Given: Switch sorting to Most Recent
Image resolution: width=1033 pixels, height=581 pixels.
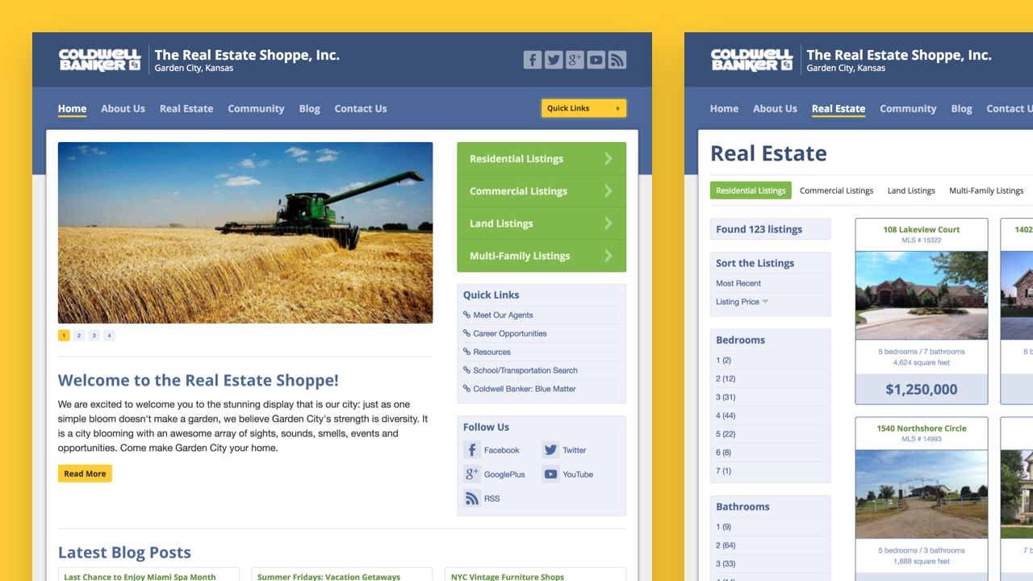Looking at the screenshot, I should point(738,283).
